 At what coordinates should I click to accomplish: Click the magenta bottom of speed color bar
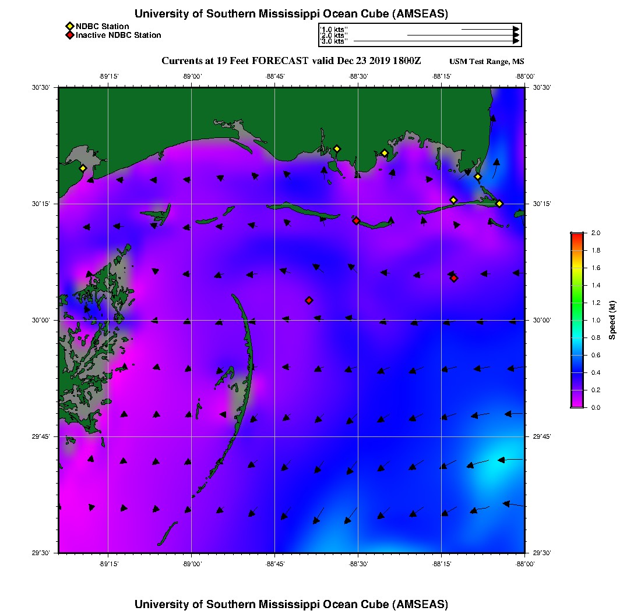click(x=576, y=404)
